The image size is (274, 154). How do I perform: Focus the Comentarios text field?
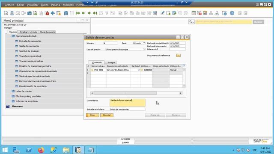(x=128, y=103)
